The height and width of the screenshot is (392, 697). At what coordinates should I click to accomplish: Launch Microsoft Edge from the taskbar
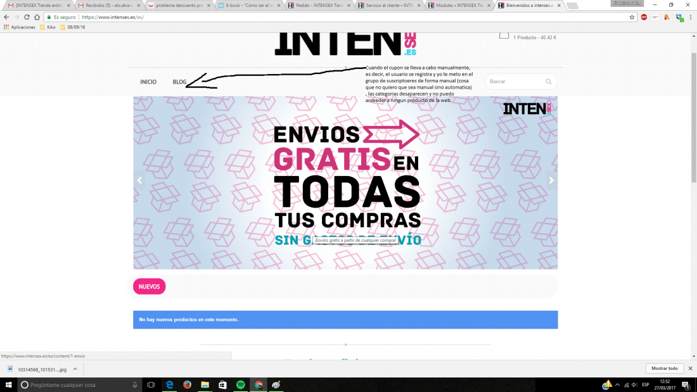click(169, 385)
